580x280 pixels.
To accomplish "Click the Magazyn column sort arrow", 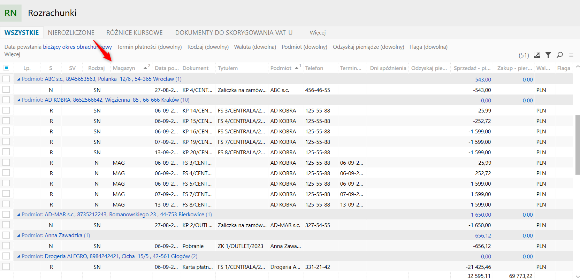I will tap(145, 68).
